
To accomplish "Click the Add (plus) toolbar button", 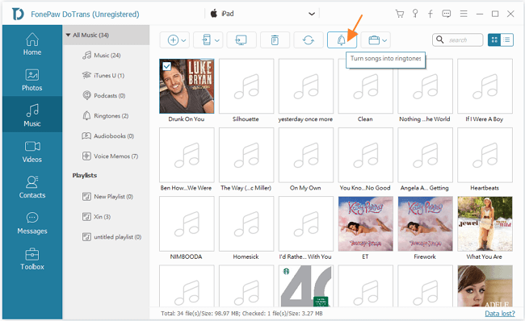I will (x=173, y=40).
